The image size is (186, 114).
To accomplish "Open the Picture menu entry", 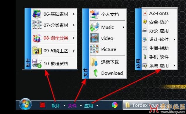I will click(107, 49).
